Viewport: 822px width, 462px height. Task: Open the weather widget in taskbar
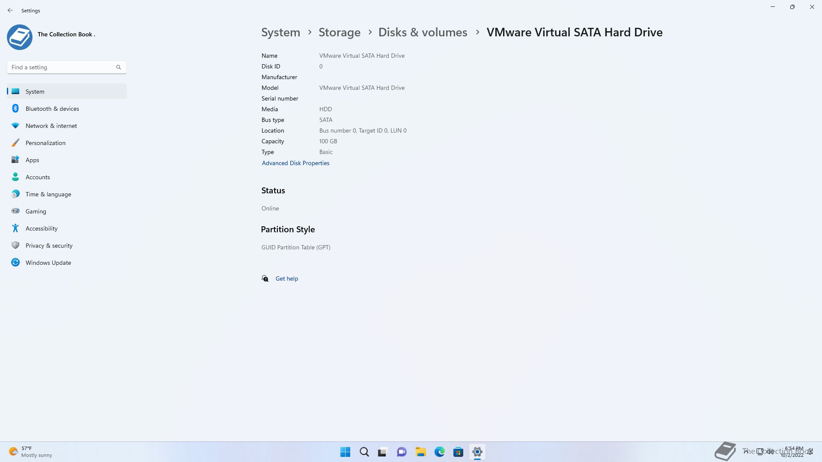coord(30,452)
